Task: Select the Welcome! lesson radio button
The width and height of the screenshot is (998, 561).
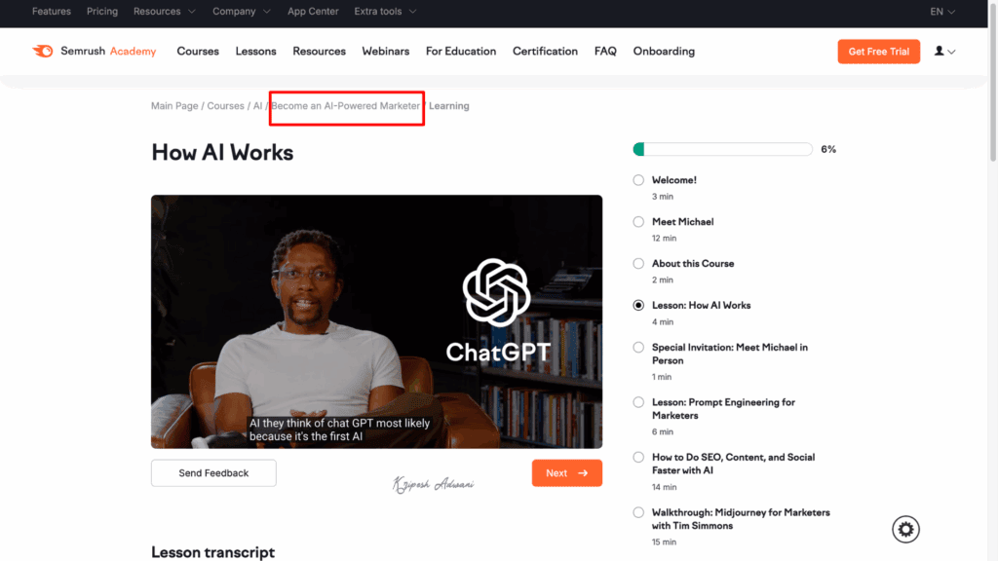Action: tap(637, 179)
